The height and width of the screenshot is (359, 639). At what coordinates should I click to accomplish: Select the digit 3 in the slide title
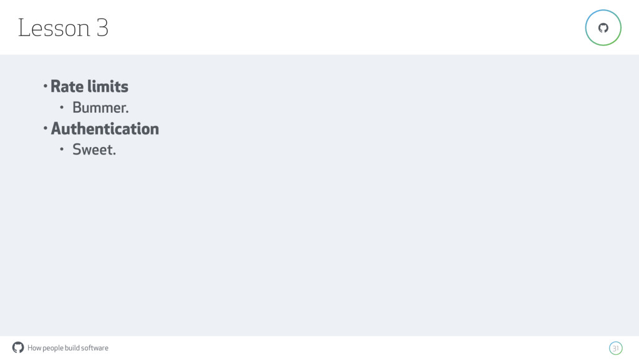(x=102, y=28)
